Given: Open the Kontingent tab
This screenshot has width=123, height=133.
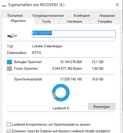Looking at the screenshot, I should point(82,15).
